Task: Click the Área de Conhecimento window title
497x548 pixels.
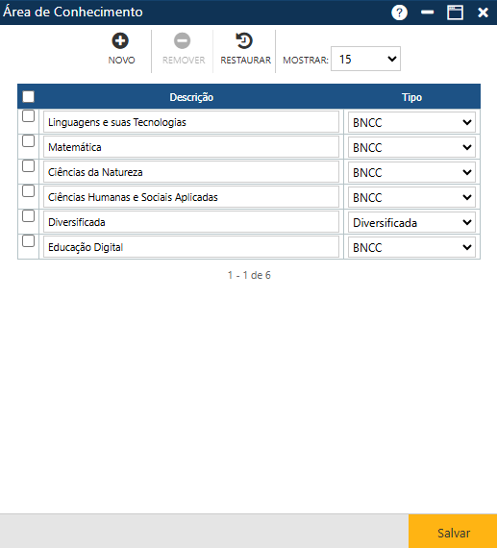Action: pos(73,12)
